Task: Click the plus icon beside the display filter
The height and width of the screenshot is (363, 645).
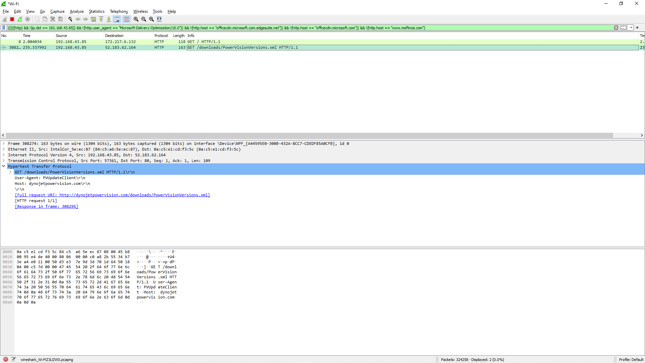Action: click(x=637, y=28)
